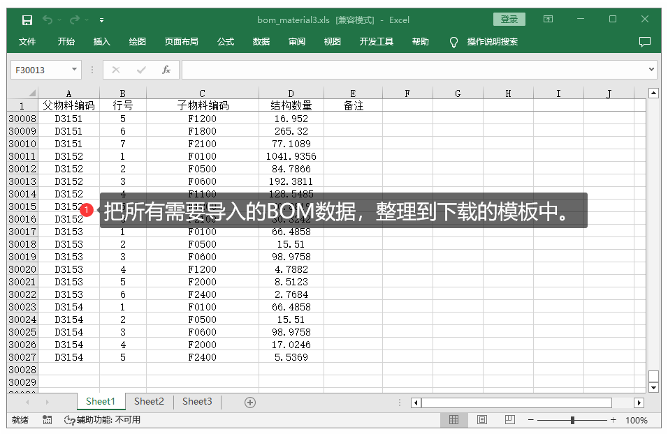Select column H header
The width and height of the screenshot is (668, 436).
click(x=508, y=93)
